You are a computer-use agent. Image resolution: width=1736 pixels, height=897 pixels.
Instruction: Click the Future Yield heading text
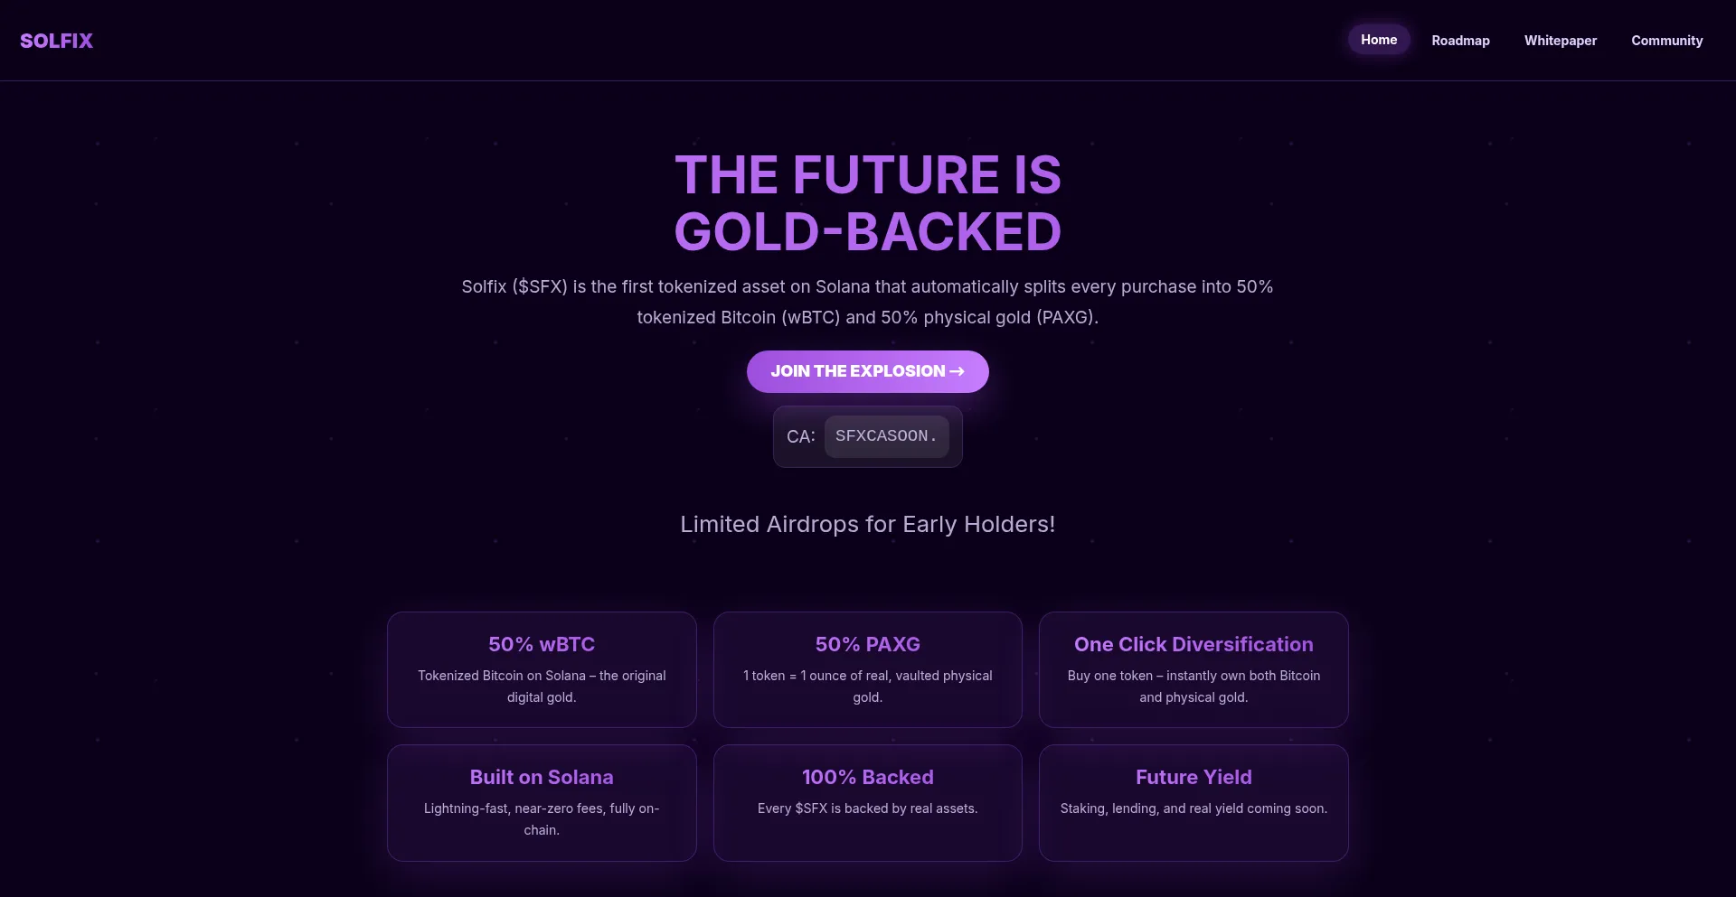[x=1193, y=777]
